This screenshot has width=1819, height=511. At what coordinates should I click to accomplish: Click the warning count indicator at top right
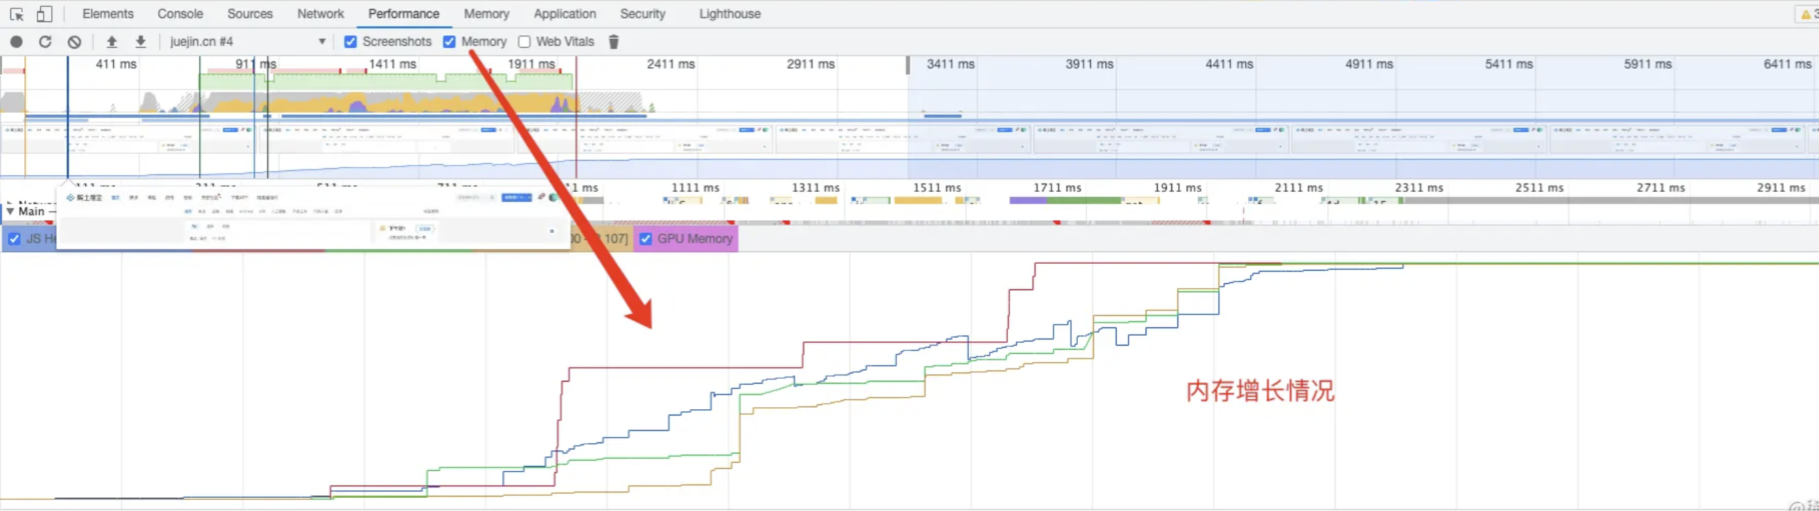point(1808,14)
